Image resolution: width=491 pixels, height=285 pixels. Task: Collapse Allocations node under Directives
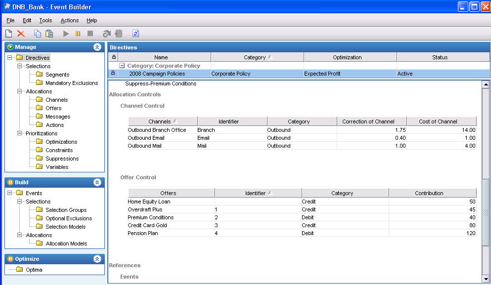tap(19, 91)
